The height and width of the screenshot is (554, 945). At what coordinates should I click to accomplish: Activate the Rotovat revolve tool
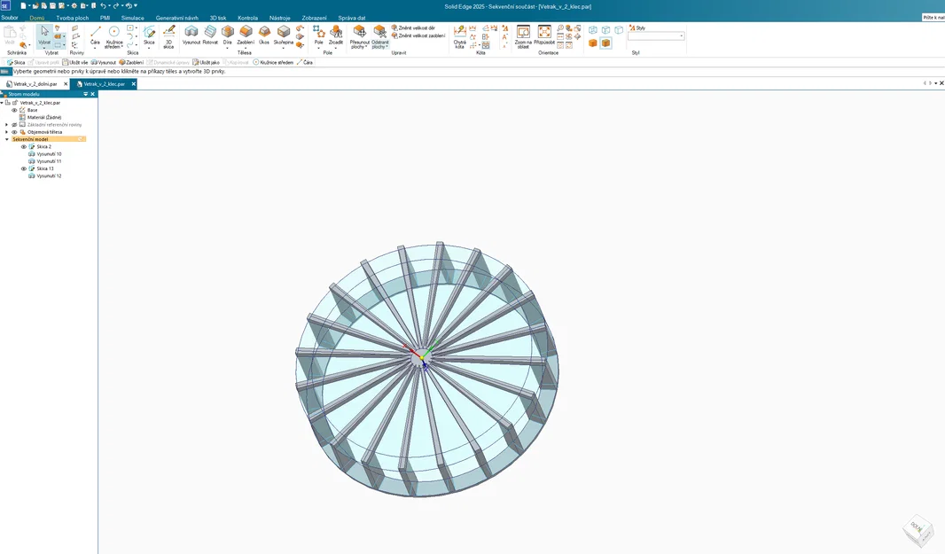(210, 35)
